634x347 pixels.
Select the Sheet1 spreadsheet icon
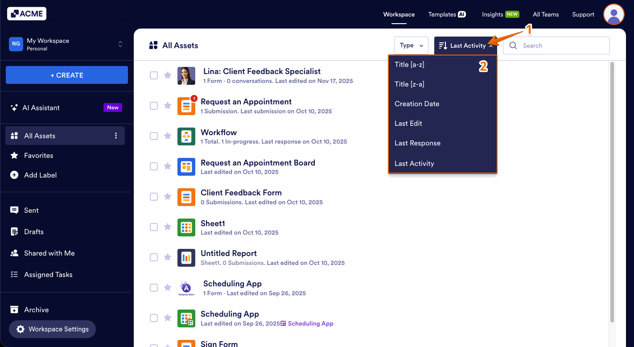pyautogui.click(x=186, y=227)
